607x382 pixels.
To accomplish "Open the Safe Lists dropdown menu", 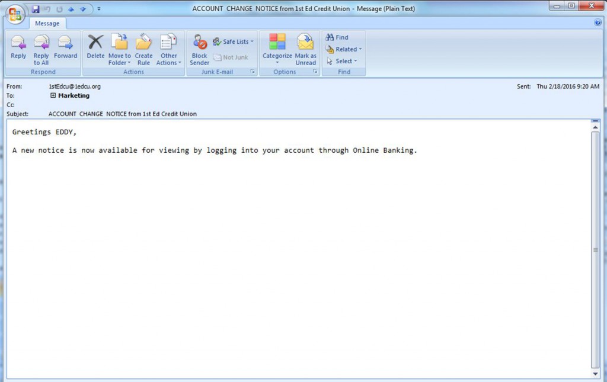I will point(233,41).
